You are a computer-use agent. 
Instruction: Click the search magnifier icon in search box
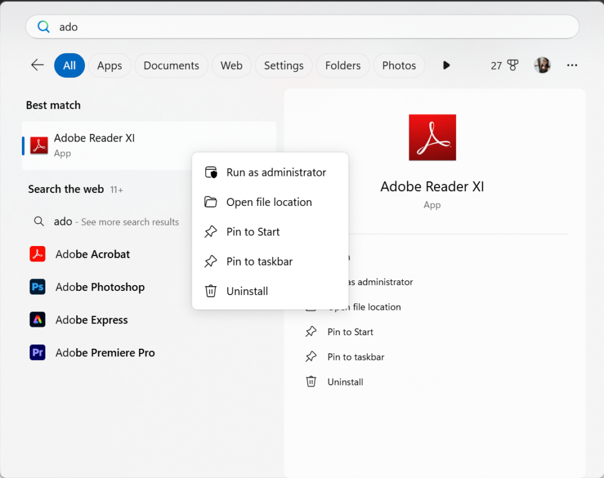(x=43, y=27)
